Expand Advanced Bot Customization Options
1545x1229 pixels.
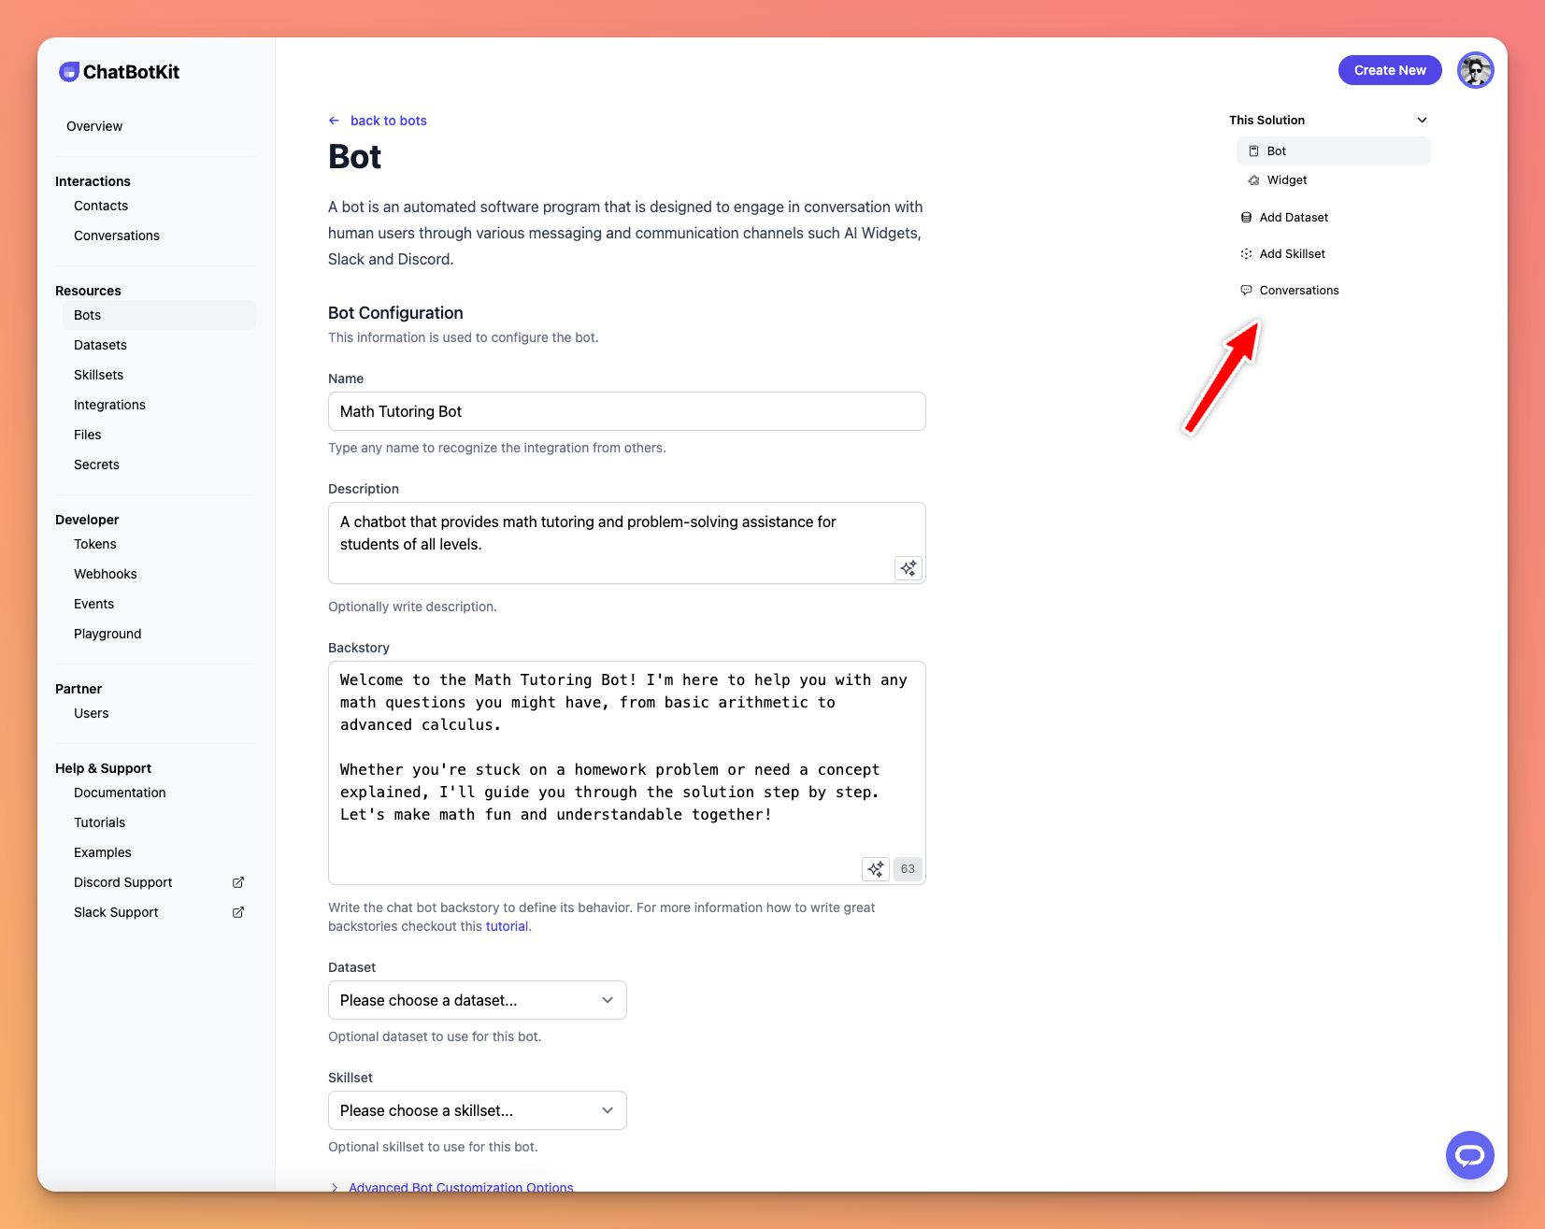coord(460,1186)
